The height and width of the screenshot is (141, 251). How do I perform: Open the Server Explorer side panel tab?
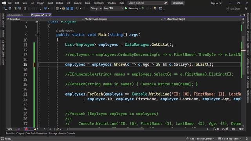pyautogui.click(x=3, y=20)
